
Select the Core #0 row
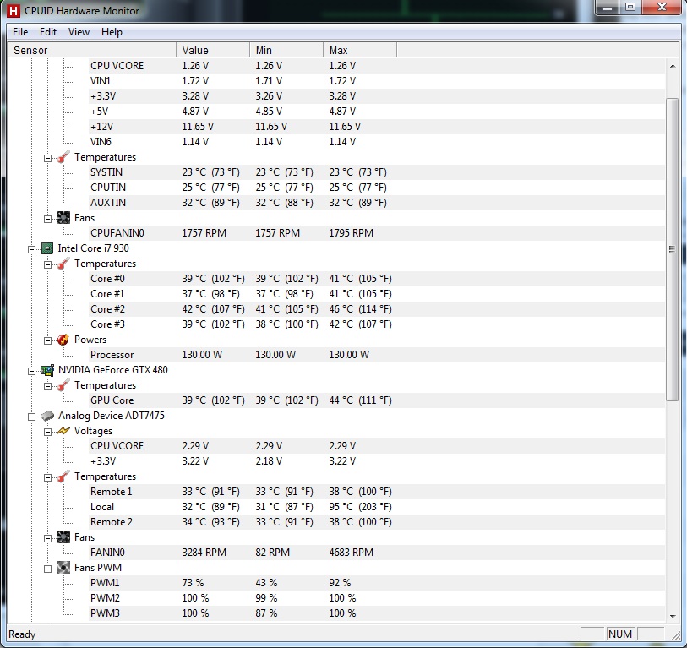pos(377,279)
